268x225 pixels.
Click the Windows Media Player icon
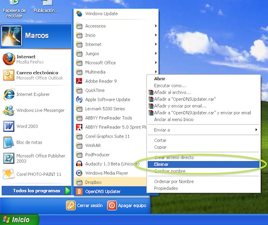tap(79, 173)
